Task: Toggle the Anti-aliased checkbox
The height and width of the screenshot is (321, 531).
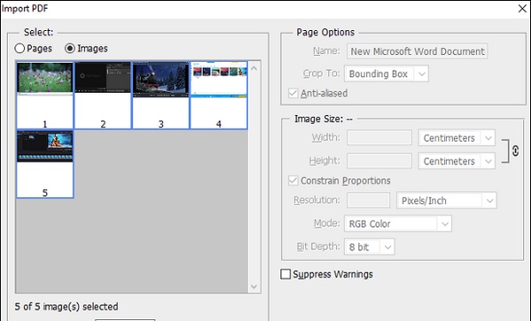Action: click(293, 93)
